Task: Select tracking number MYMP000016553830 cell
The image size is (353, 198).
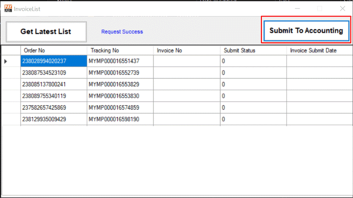Action: [120, 96]
